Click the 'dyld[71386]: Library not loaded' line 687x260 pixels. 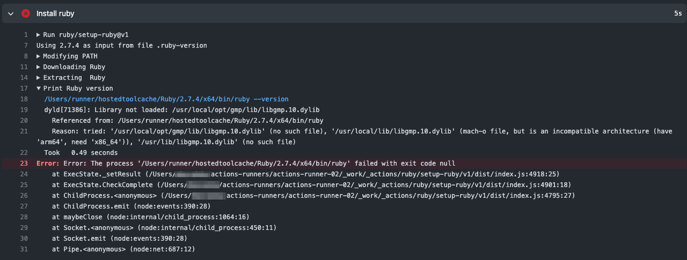point(182,110)
